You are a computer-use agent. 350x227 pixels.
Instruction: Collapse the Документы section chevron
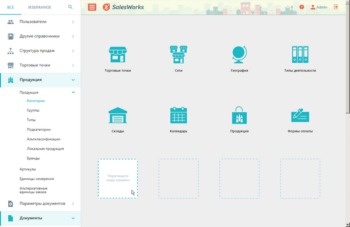pyautogui.click(x=73, y=218)
